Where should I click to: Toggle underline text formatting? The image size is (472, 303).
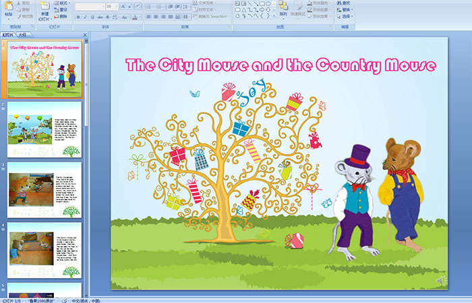(x=96, y=17)
